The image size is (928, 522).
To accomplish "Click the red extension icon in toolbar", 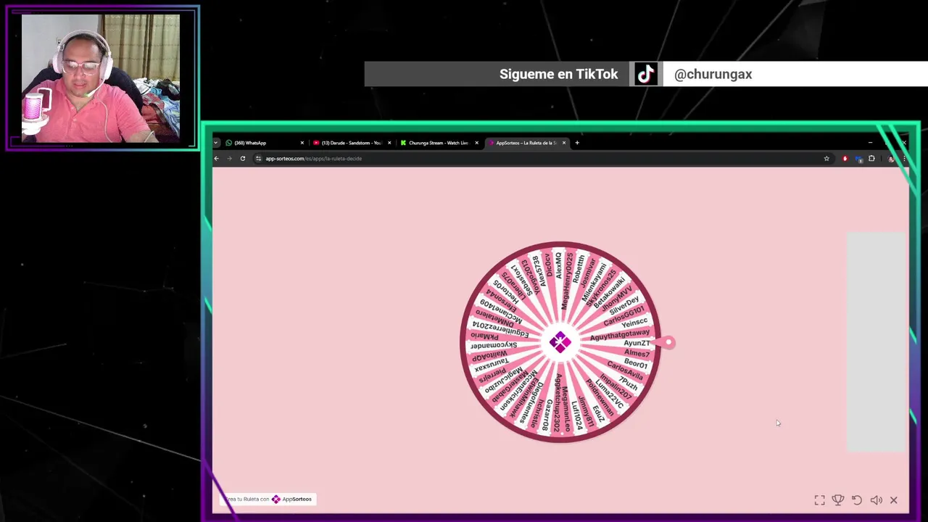I will pos(845,159).
